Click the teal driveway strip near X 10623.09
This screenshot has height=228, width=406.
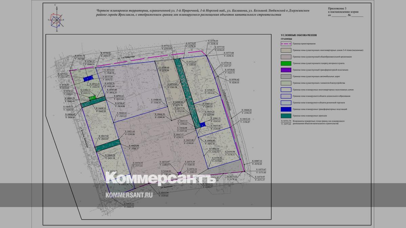click(x=108, y=146)
